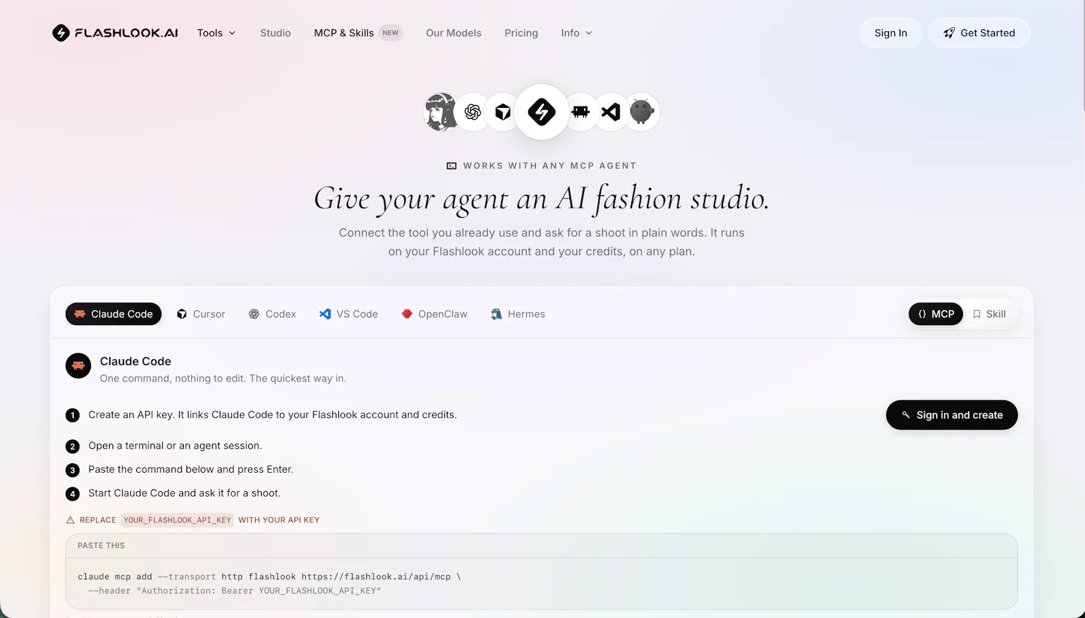Click the round gray creature icon in hero
Screen dimensions: 1085x618
(x=642, y=112)
